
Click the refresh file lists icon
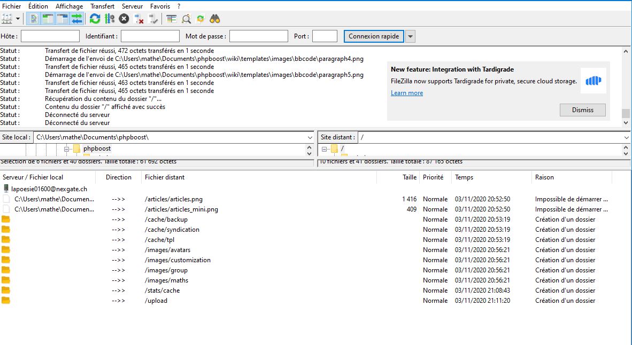pyautogui.click(x=95, y=19)
